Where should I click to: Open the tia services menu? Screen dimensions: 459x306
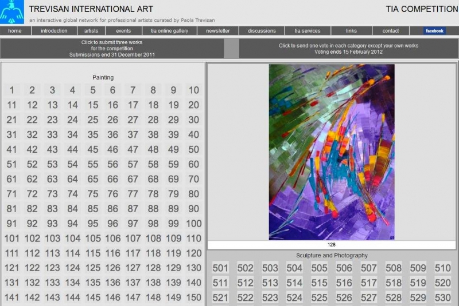pyautogui.click(x=308, y=31)
